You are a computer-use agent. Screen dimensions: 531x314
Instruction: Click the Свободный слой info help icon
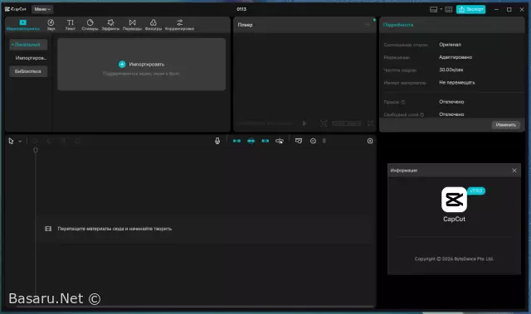tap(422, 115)
